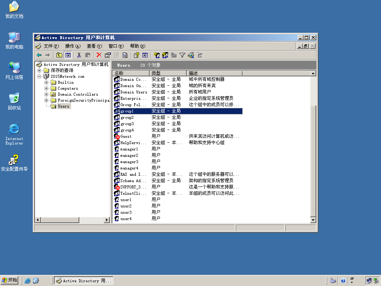Expand the Domain Controllers tree node

(47, 94)
